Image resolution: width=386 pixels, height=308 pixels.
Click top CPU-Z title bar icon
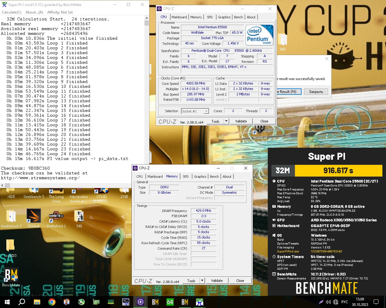pos(160,9)
